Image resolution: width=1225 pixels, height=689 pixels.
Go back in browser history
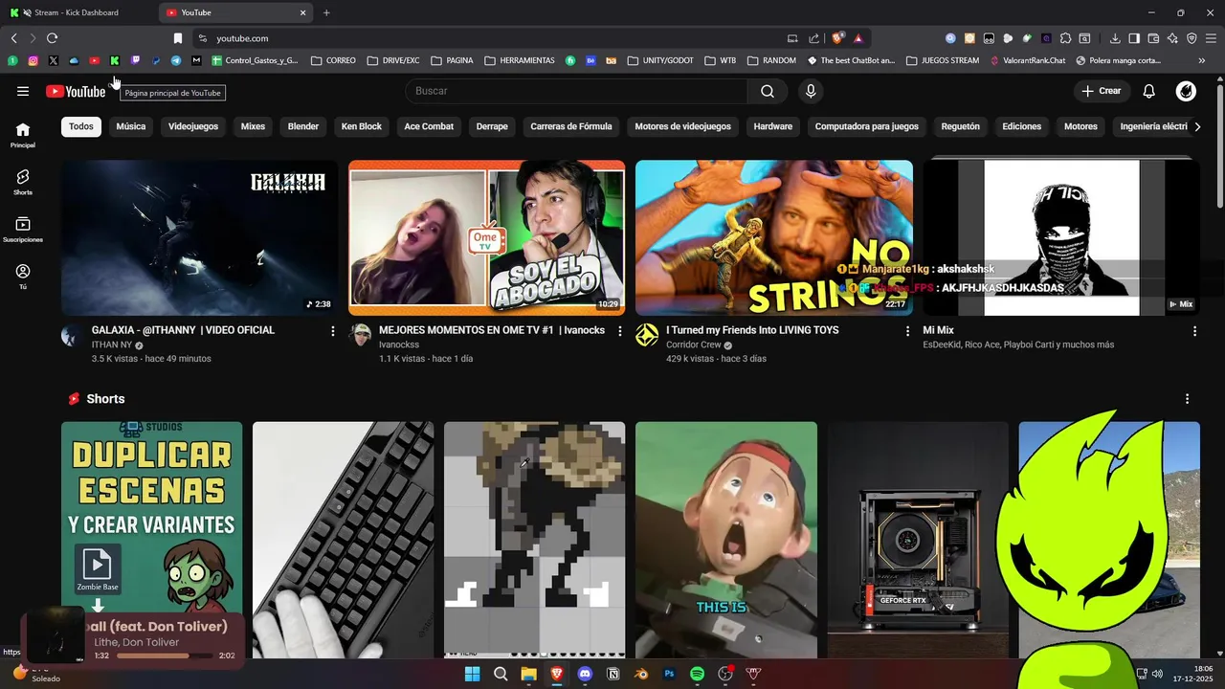pyautogui.click(x=13, y=38)
